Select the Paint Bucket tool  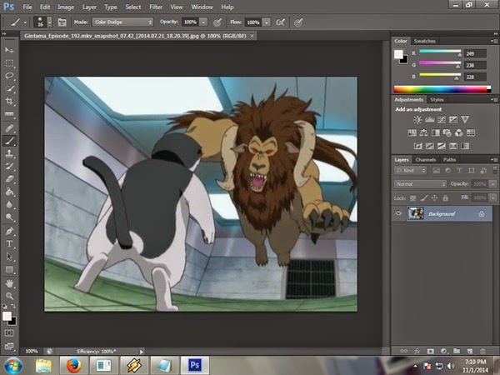click(x=9, y=192)
